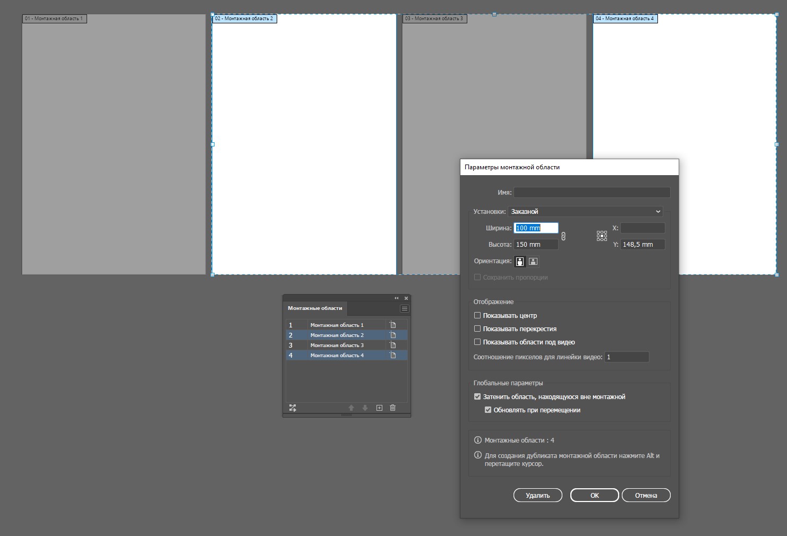Click the Удалить button
Image resolution: width=787 pixels, height=536 pixels.
(538, 495)
